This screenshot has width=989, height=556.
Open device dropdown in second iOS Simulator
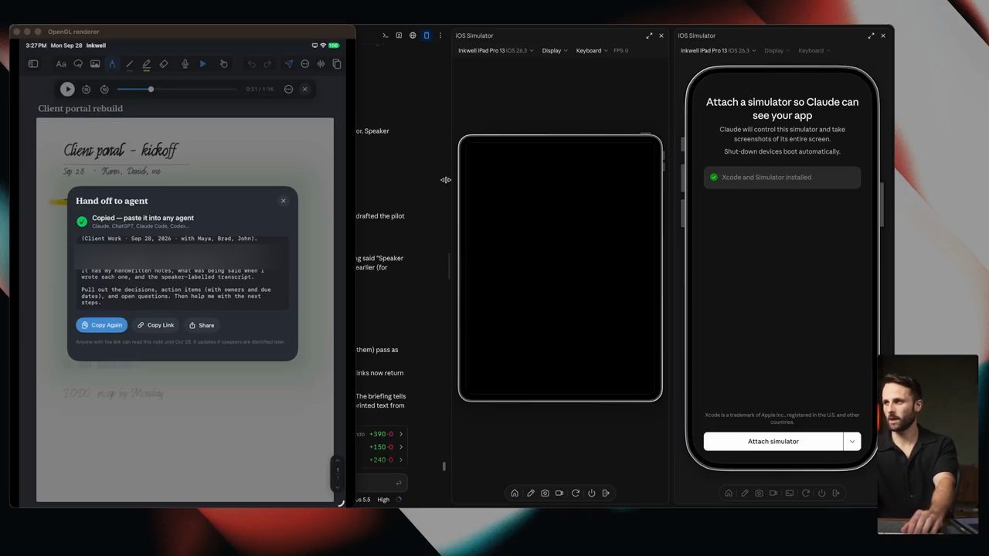point(719,51)
